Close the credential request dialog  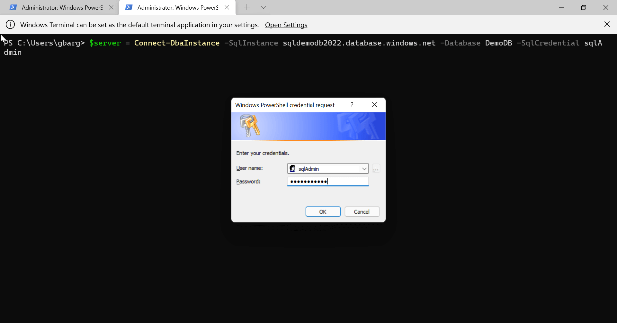click(374, 105)
